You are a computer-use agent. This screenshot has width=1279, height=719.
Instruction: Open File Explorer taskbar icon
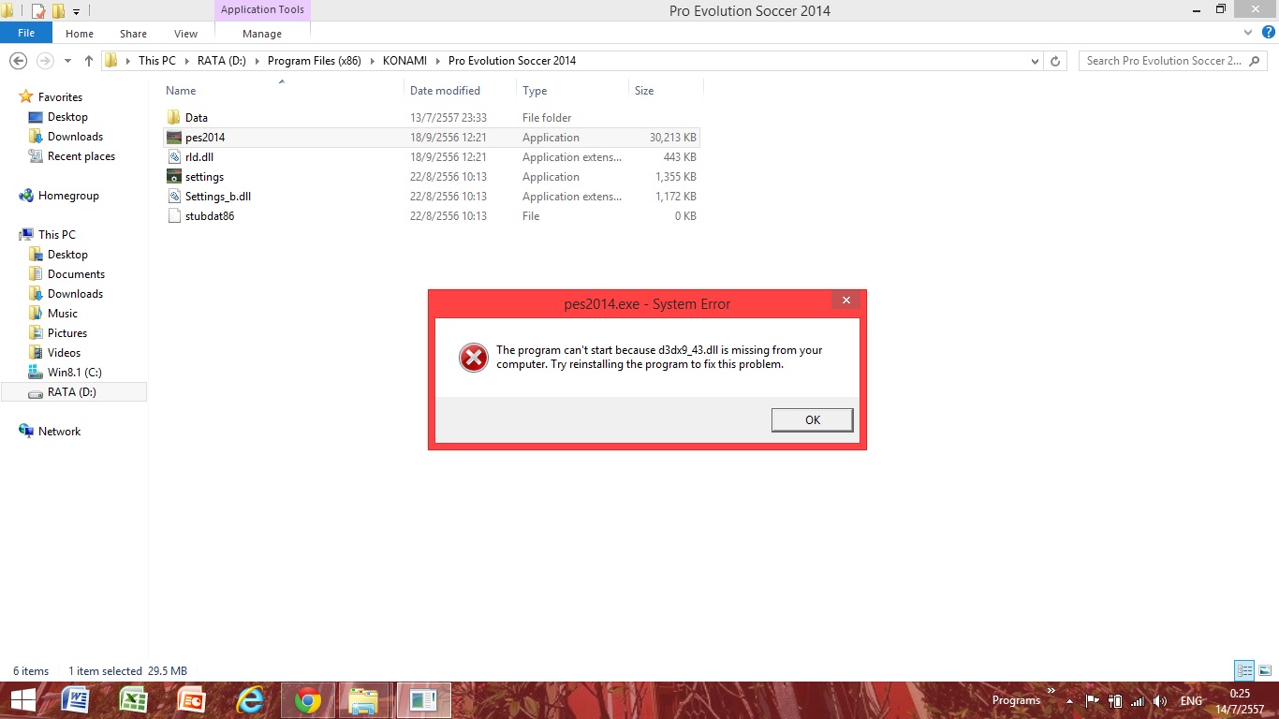click(x=365, y=700)
